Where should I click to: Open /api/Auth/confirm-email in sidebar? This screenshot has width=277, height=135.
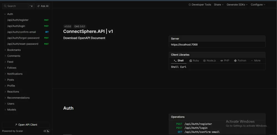point(28,32)
